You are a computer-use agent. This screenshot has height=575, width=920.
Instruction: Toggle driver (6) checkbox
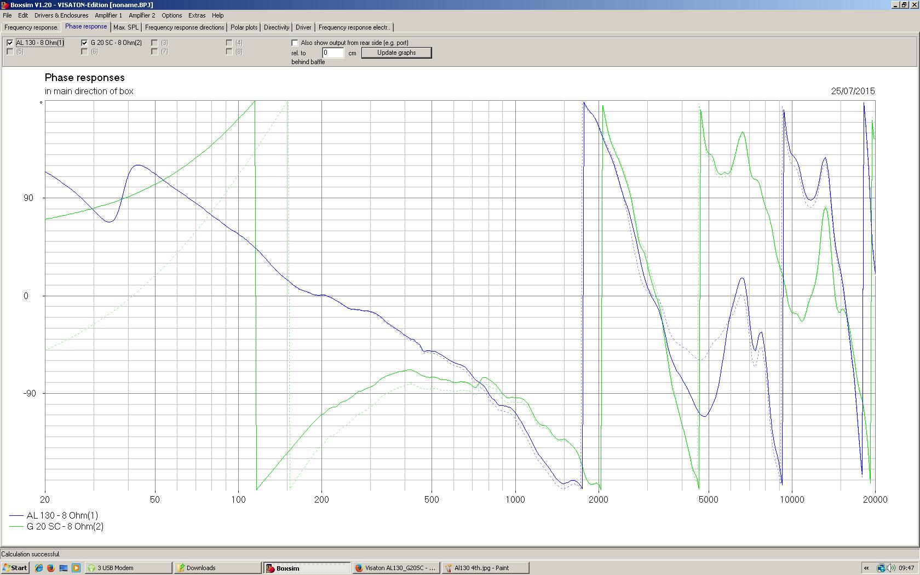coord(84,52)
